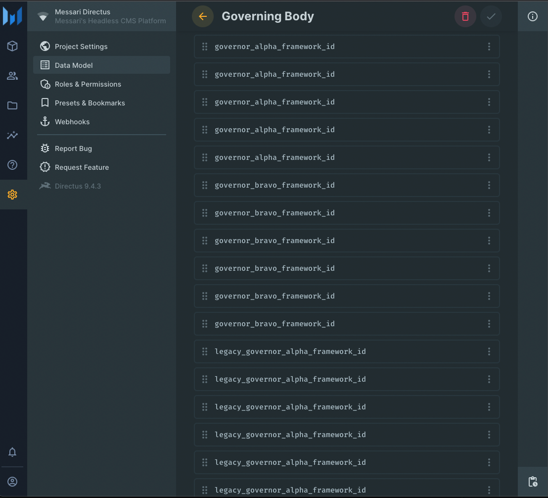Open the Insights module
The image size is (548, 498).
pos(12,135)
